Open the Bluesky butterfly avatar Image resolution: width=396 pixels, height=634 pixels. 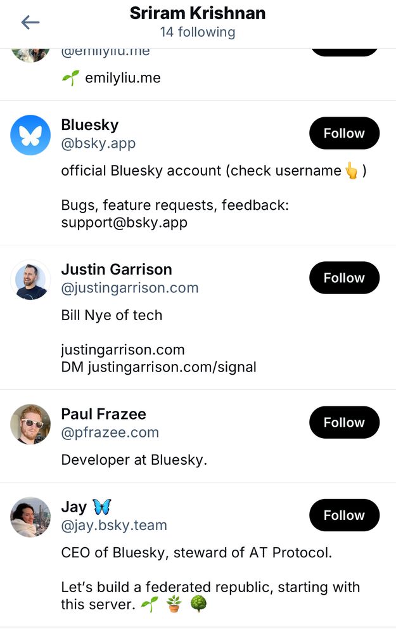(30, 135)
